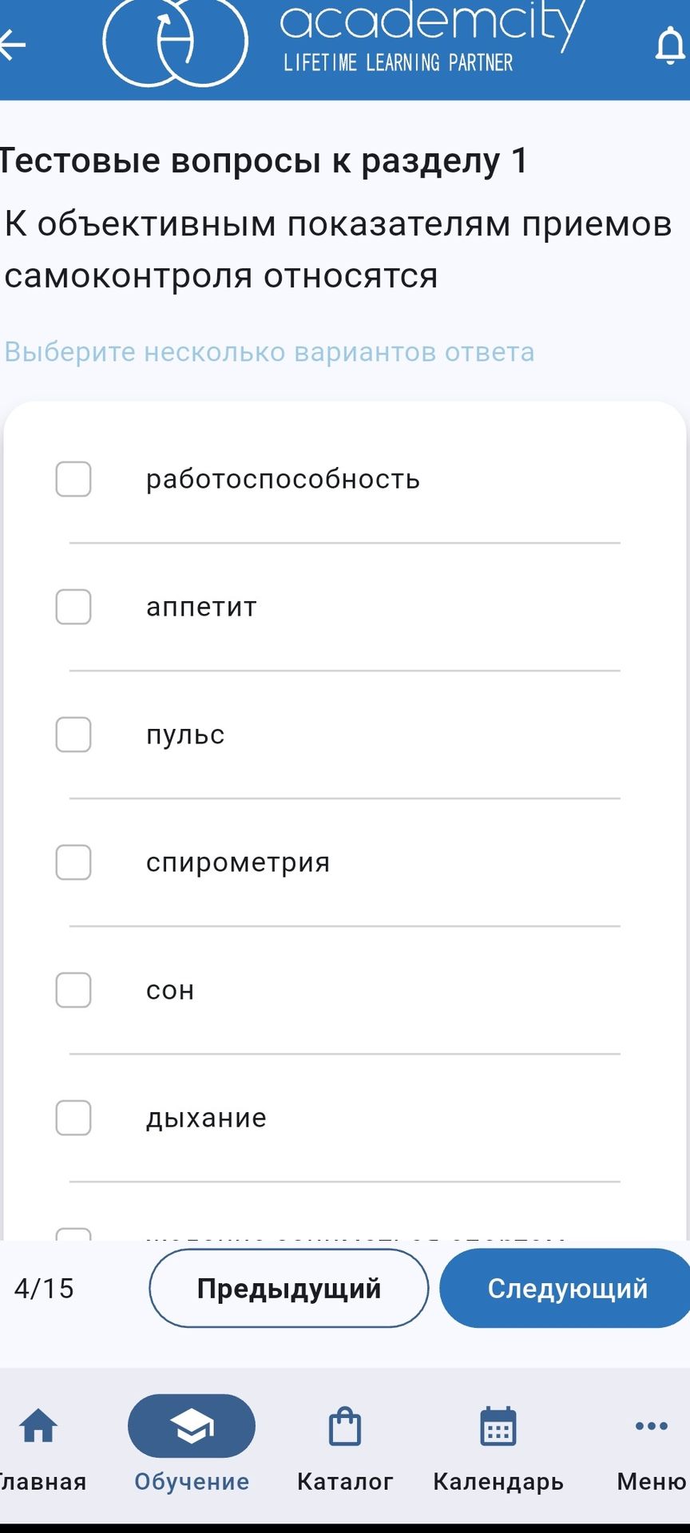
Task: Check the работоспособность checkbox
Action: click(x=73, y=479)
